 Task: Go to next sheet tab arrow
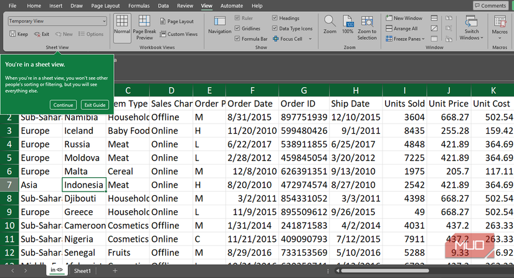(x=26, y=271)
